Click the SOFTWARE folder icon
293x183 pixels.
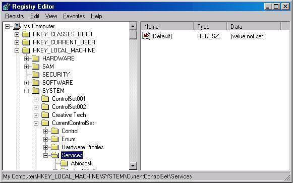pyautogui.click(x=35, y=83)
